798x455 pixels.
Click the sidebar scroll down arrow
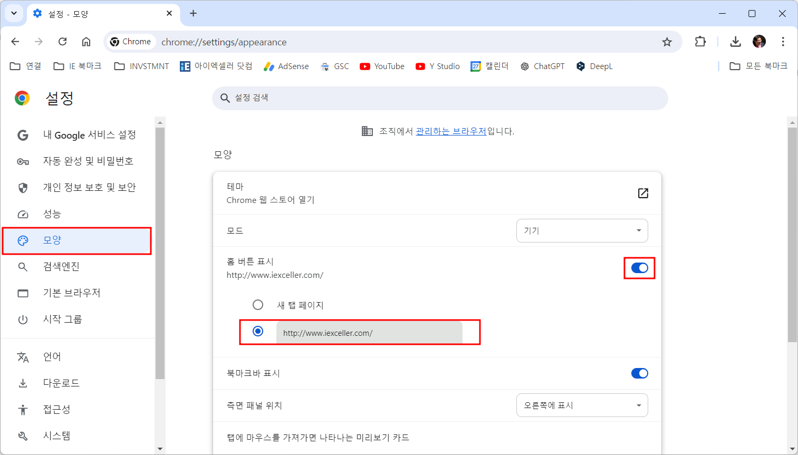[x=160, y=449]
